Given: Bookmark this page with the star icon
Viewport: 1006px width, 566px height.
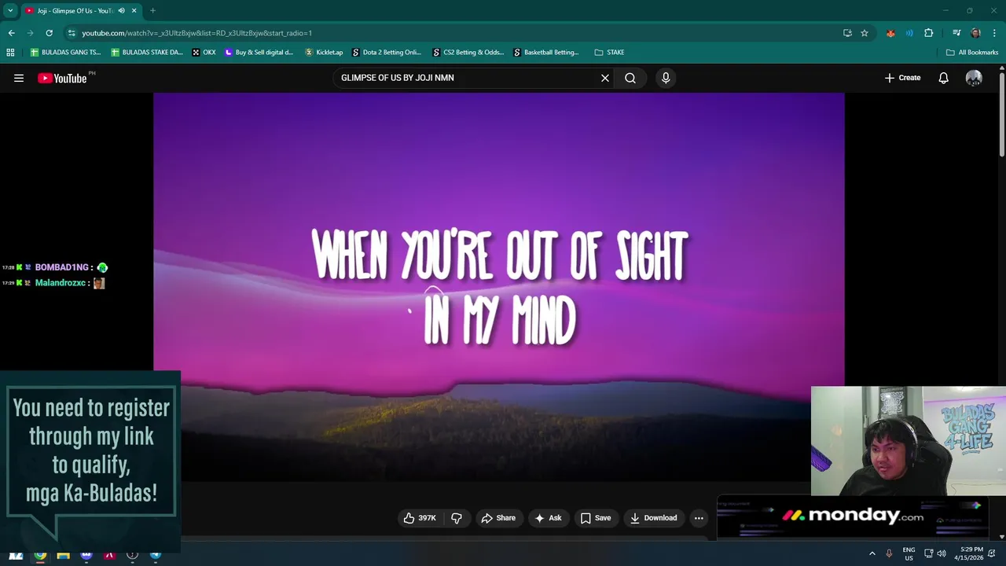Looking at the screenshot, I should click(x=865, y=33).
